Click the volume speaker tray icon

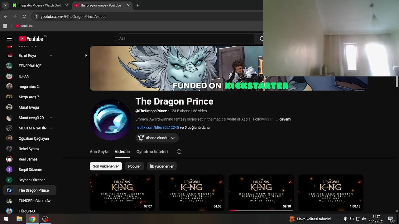click(364, 219)
